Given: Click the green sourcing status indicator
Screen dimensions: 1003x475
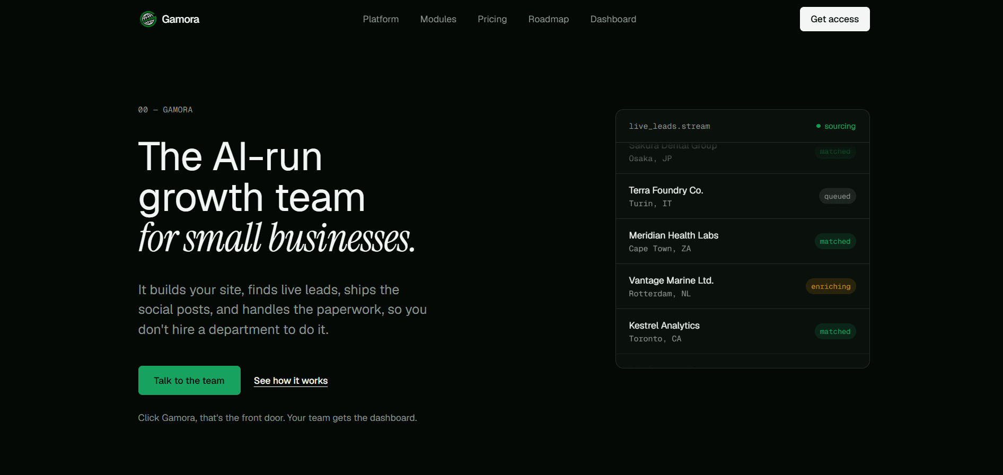Looking at the screenshot, I should coord(836,126).
